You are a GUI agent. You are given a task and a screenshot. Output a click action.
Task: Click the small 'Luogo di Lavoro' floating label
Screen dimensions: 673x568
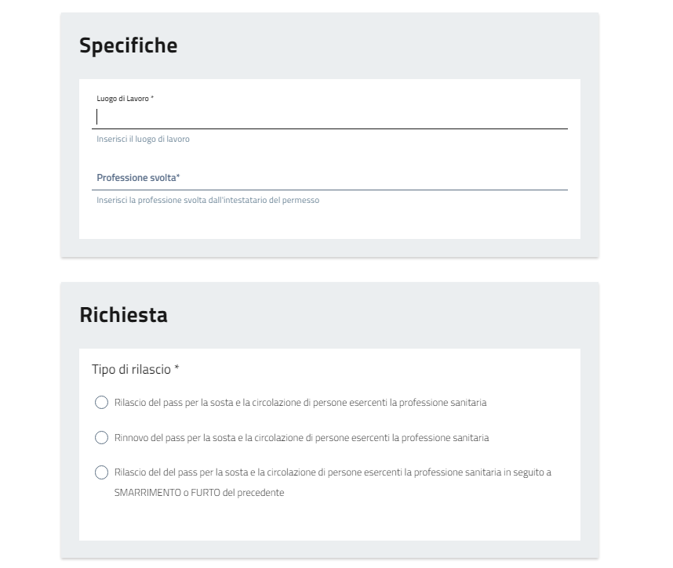coord(122,99)
